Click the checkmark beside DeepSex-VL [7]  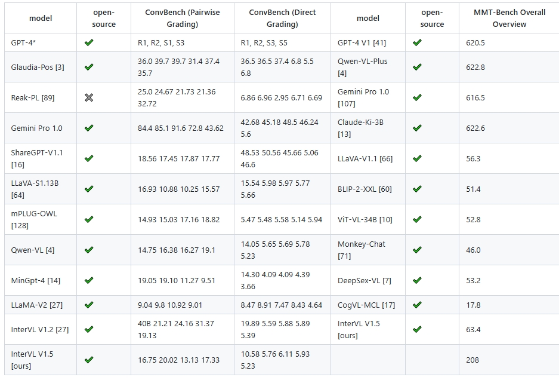[417, 280]
